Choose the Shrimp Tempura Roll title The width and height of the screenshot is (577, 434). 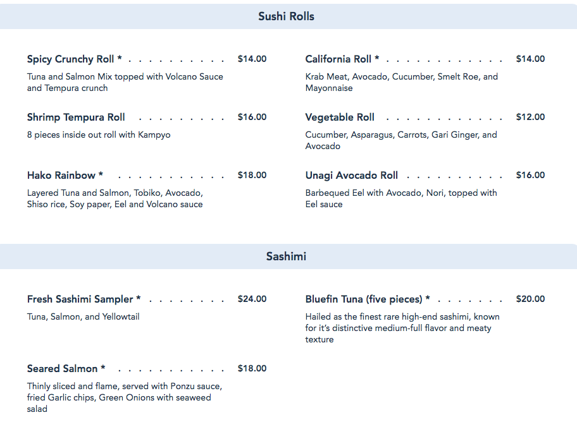click(76, 118)
